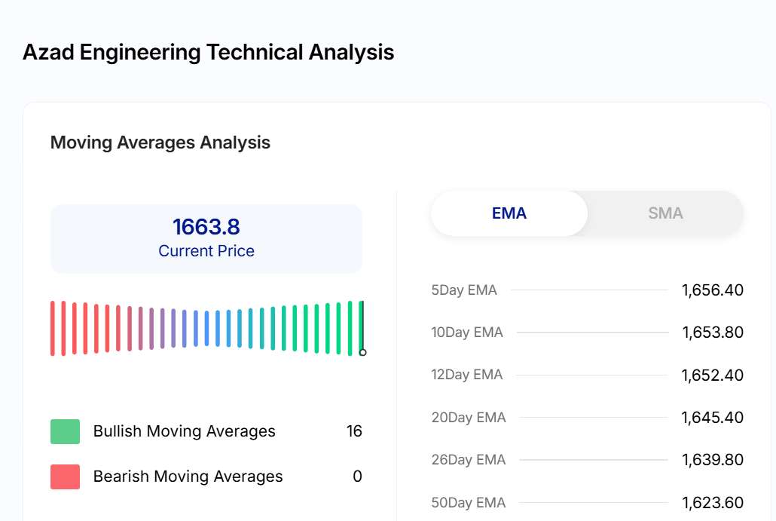Viewport: 776px width, 521px height.
Task: Click the 5Day EMA label
Action: pos(464,290)
